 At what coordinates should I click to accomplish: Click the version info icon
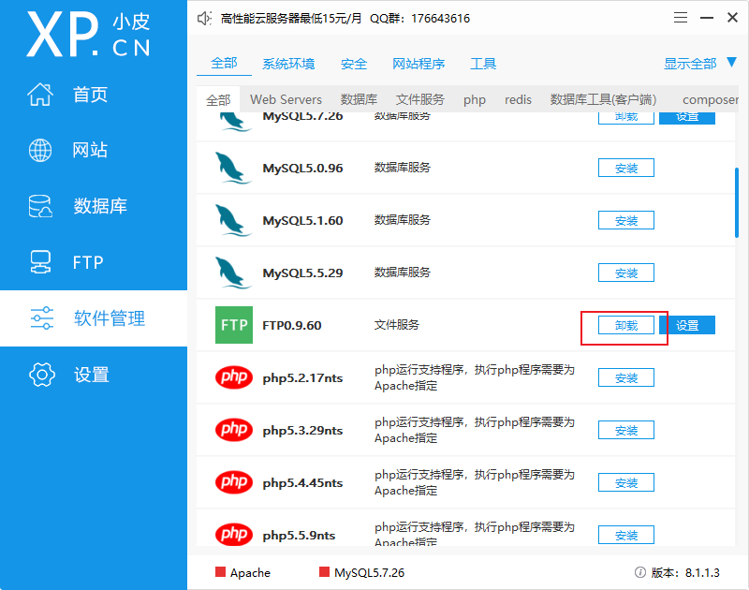tap(640, 572)
